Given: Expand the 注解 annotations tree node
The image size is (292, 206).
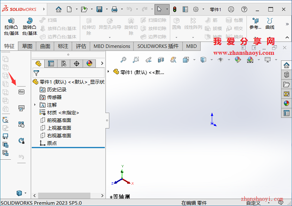Looking at the screenshot, I should tap(35, 105).
